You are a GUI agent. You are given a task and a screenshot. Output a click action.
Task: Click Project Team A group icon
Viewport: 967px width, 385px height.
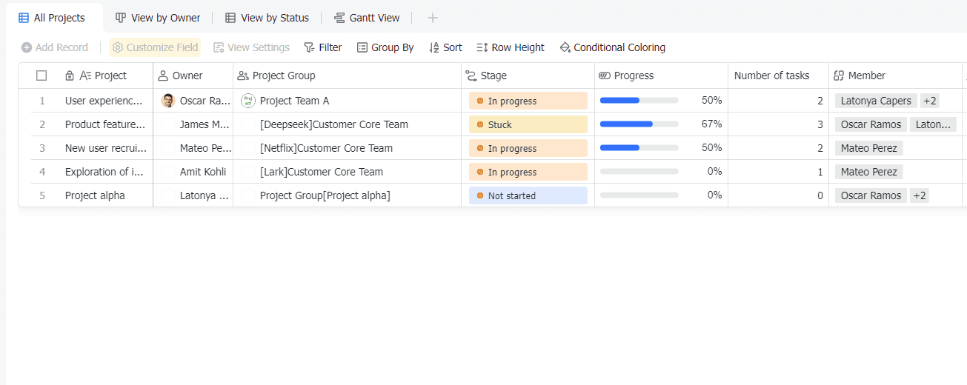click(248, 101)
